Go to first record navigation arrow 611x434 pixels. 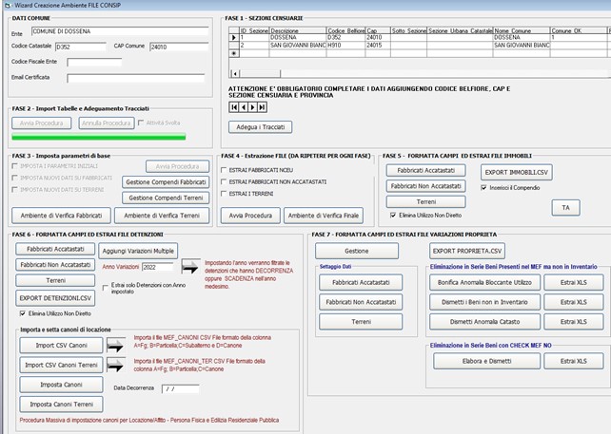pos(233,107)
